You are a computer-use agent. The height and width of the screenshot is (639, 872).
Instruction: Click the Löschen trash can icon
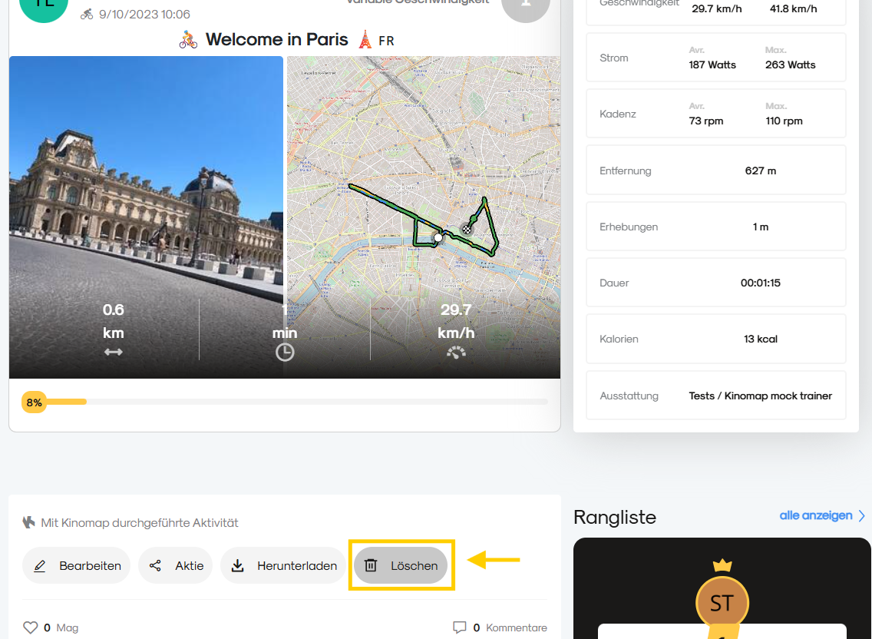(371, 565)
